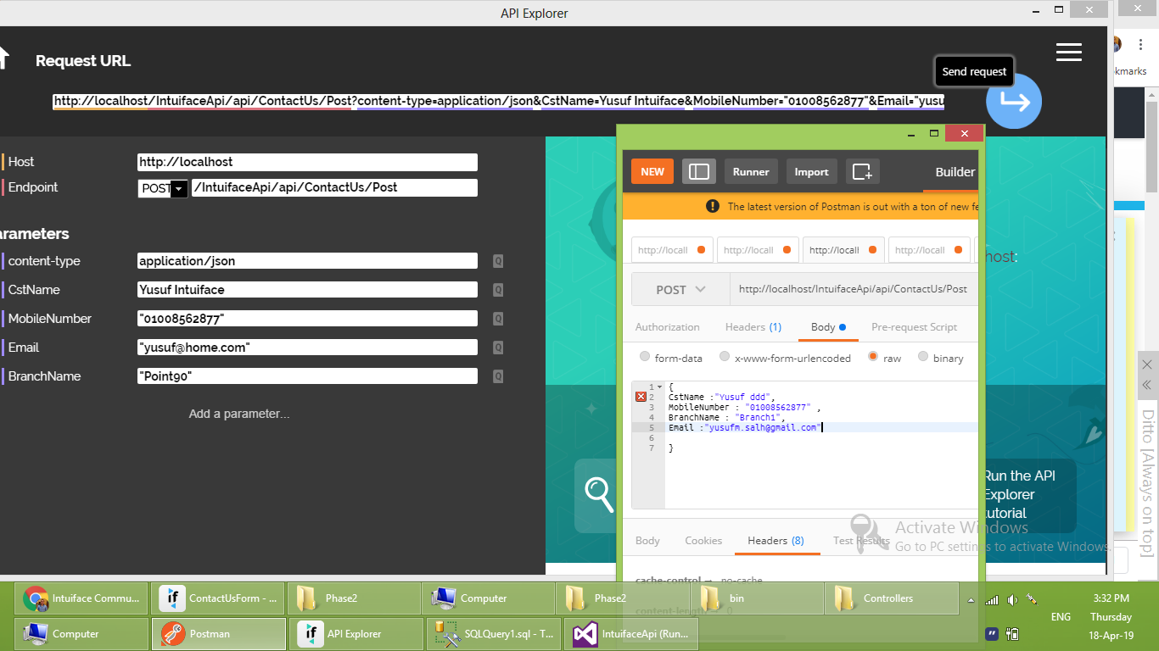This screenshot has width=1159, height=651.
Task: Click Add a parameter link
Action: (239, 415)
